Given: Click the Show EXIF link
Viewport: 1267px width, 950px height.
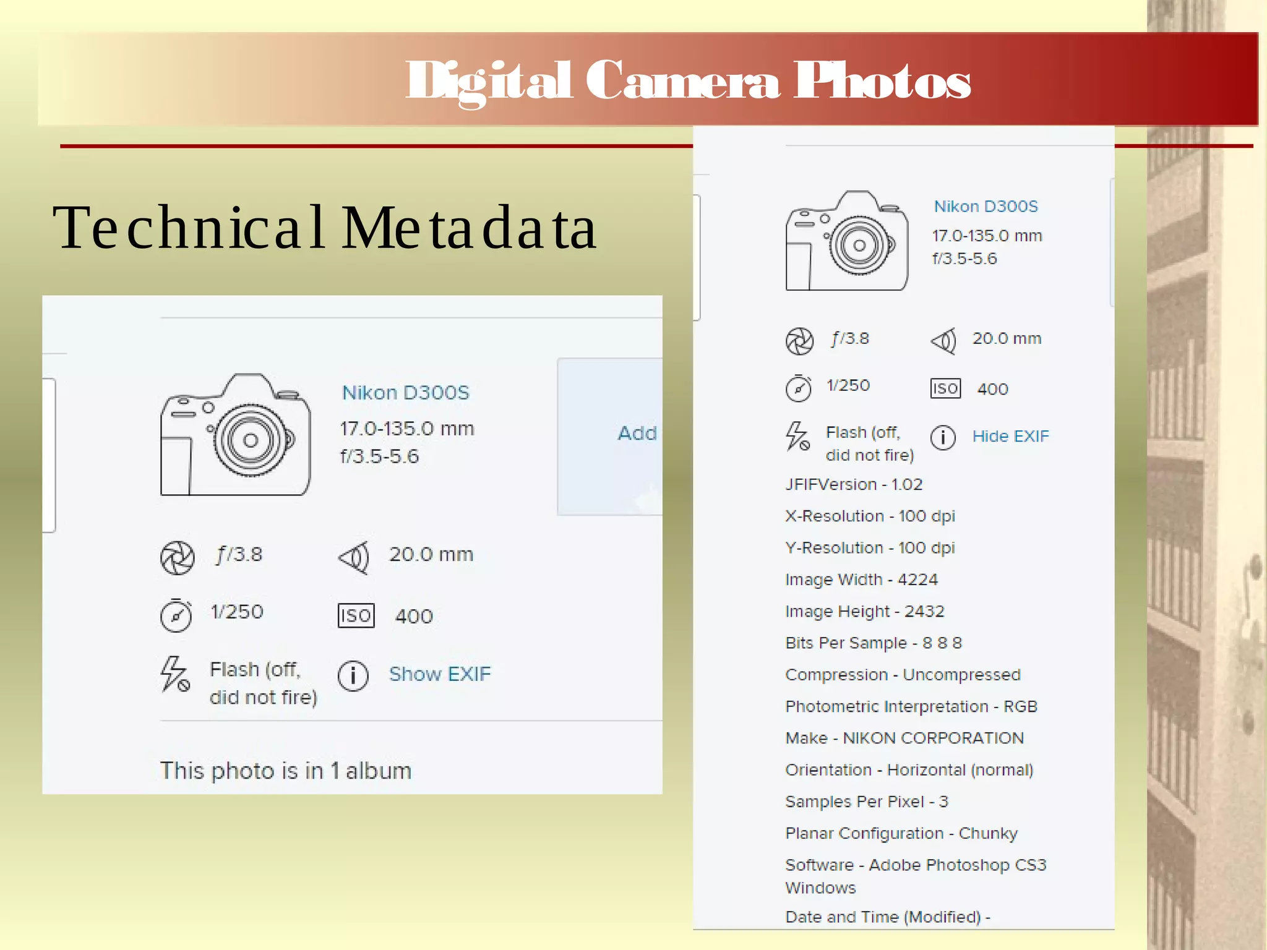Looking at the screenshot, I should (439, 674).
